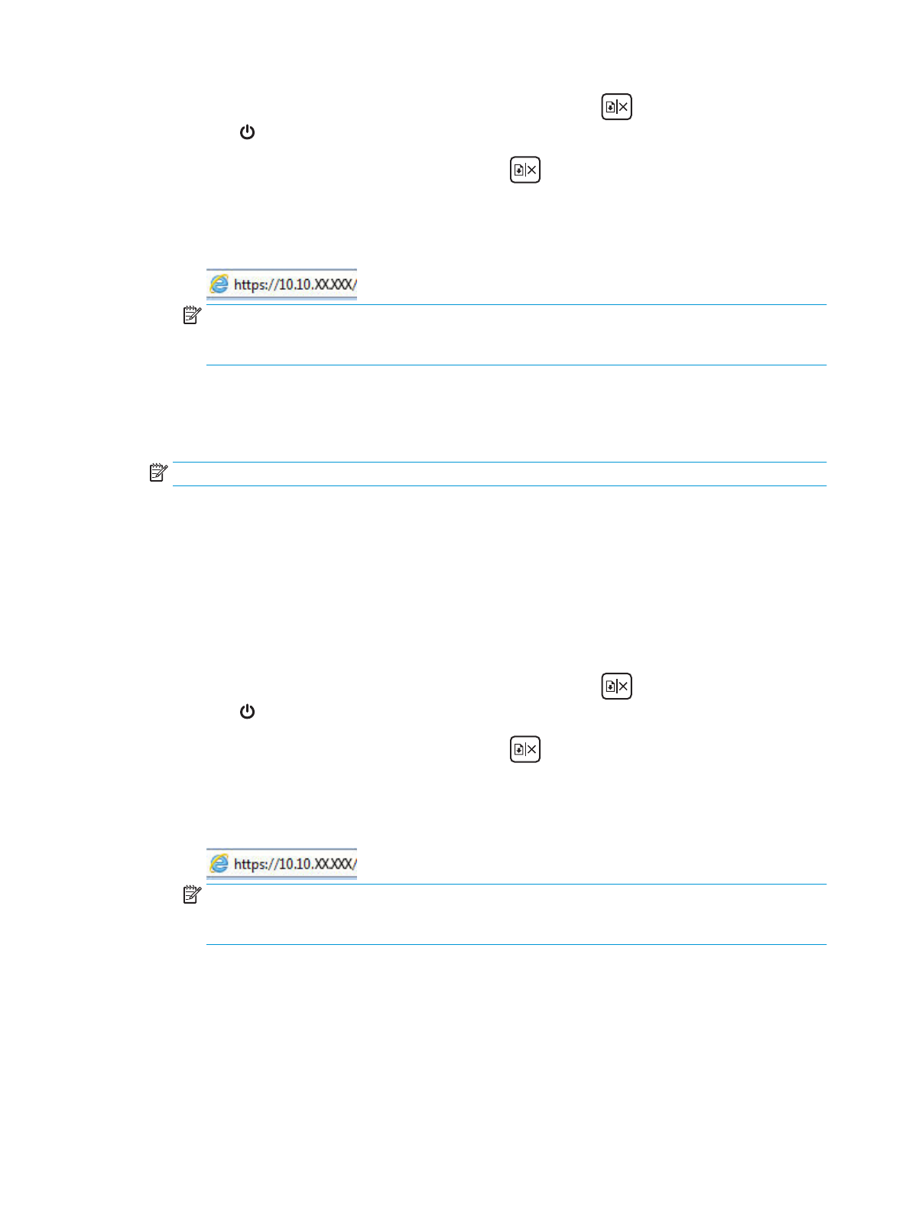Click the X half of the topmost Resume/Cancel icon
Viewport: 909px width, 1211px height.
click(624, 107)
